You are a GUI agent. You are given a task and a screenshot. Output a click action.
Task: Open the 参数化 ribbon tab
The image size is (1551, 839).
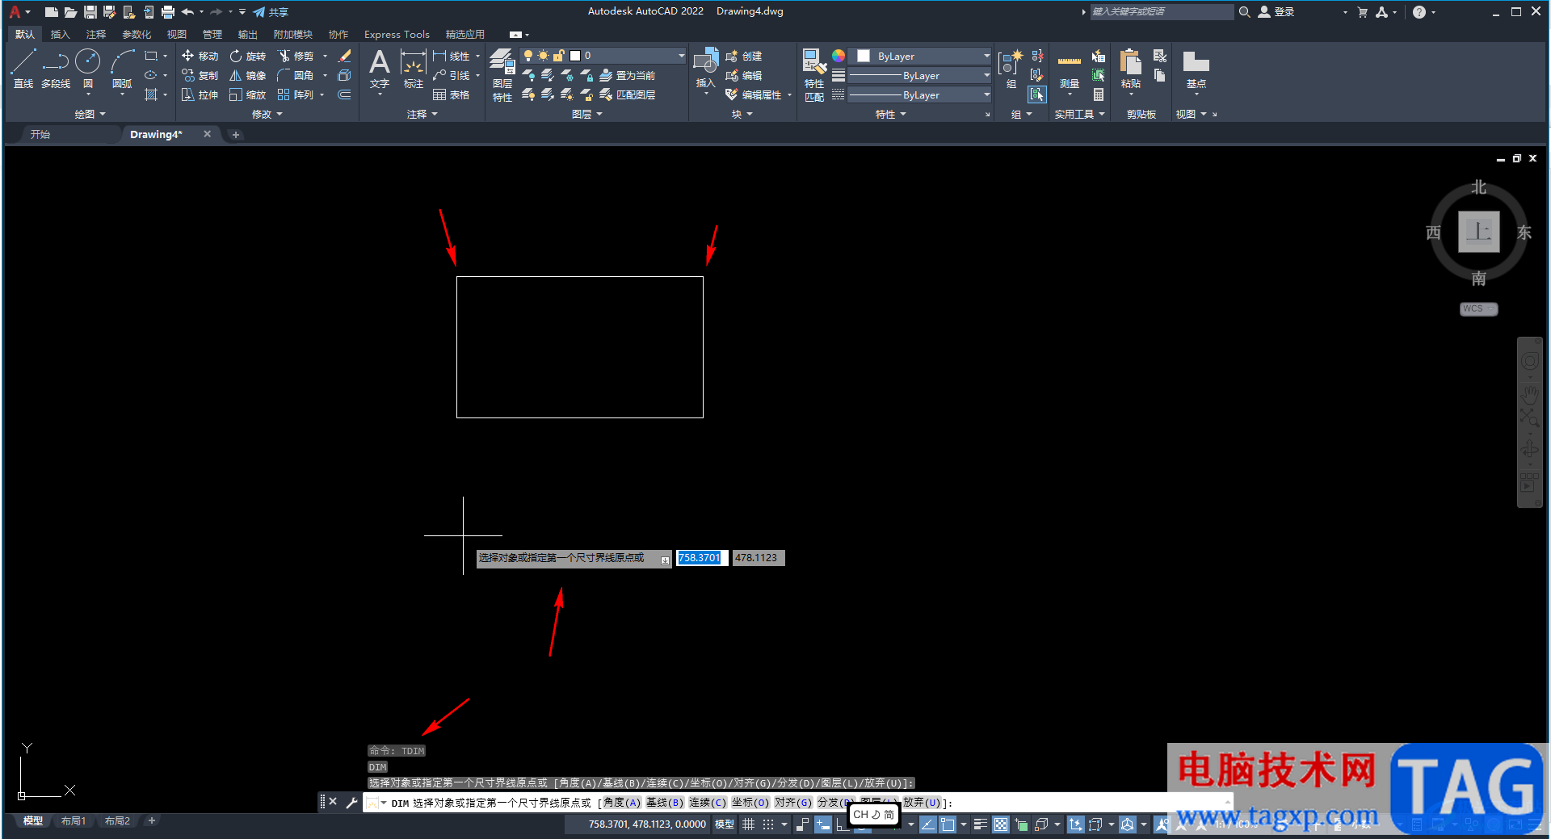pyautogui.click(x=137, y=34)
